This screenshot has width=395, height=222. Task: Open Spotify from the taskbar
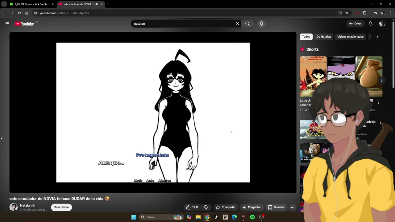pyautogui.click(x=252, y=217)
